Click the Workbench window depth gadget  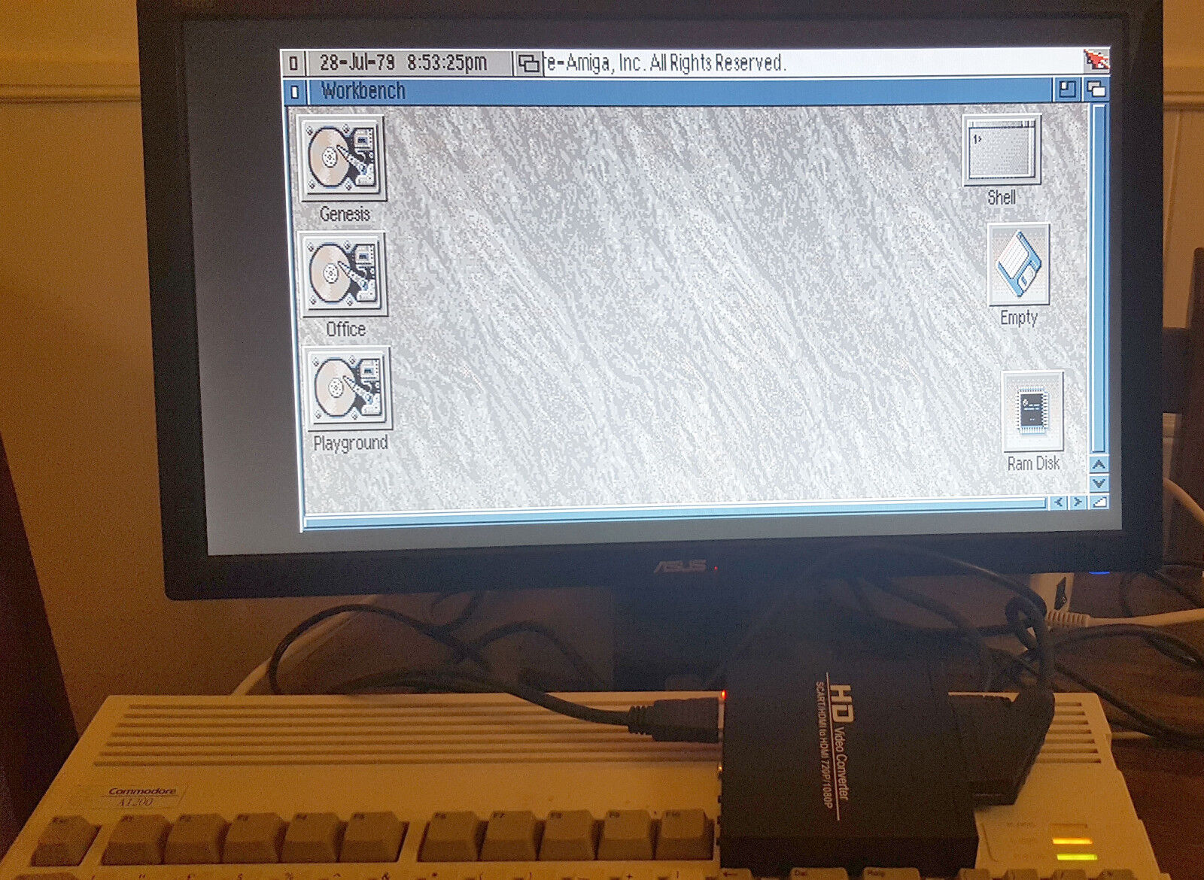[x=1096, y=90]
